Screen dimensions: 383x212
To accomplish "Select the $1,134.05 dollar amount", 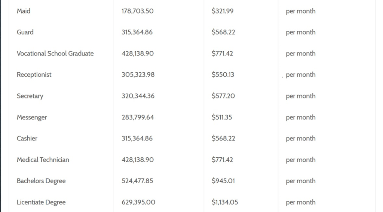I will tap(224, 202).
